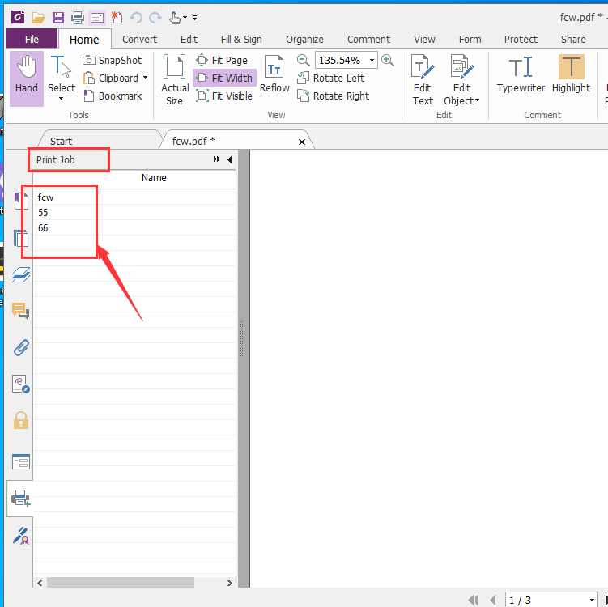
Task: Click the horizontal scrollbar in Print Job panel
Action: click(x=120, y=582)
